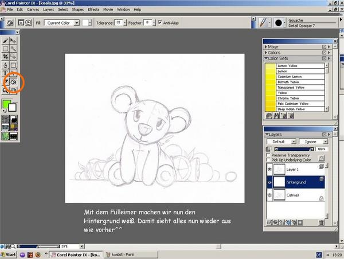Select the Layer Adjuster tool

[13, 41]
